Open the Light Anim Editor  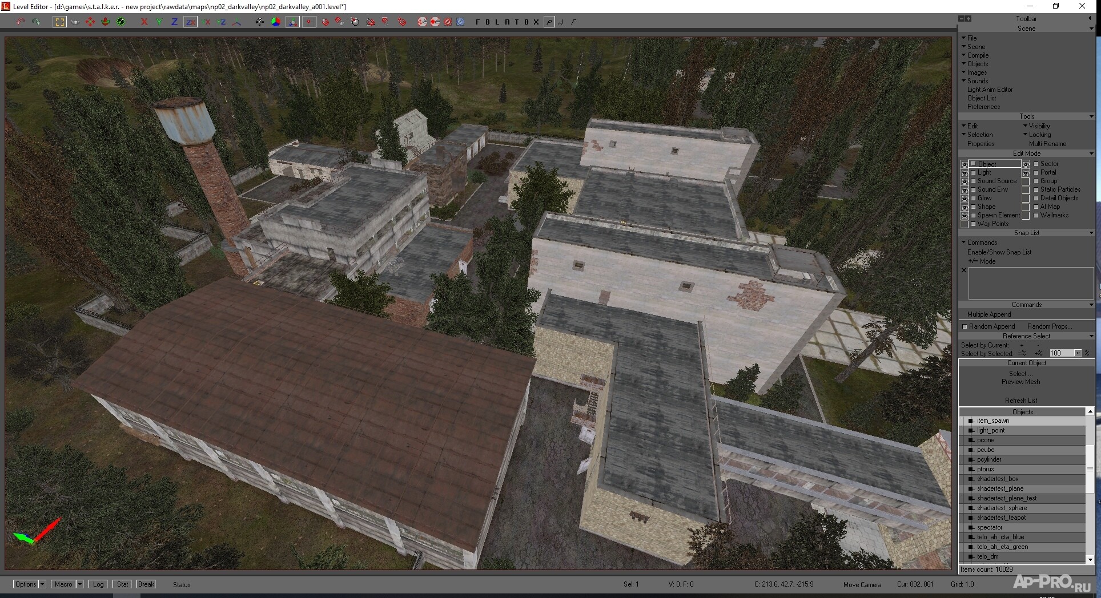click(x=990, y=90)
